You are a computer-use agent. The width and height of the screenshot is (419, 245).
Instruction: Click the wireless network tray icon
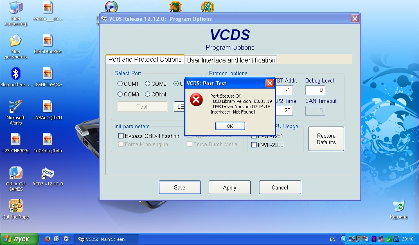click(x=352, y=239)
